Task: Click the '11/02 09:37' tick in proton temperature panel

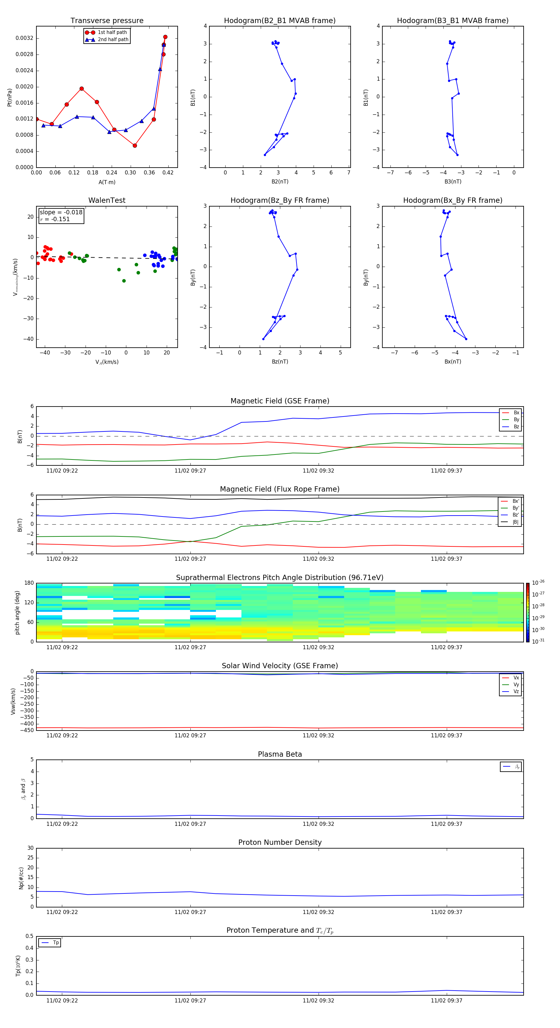Action: 446,1001
